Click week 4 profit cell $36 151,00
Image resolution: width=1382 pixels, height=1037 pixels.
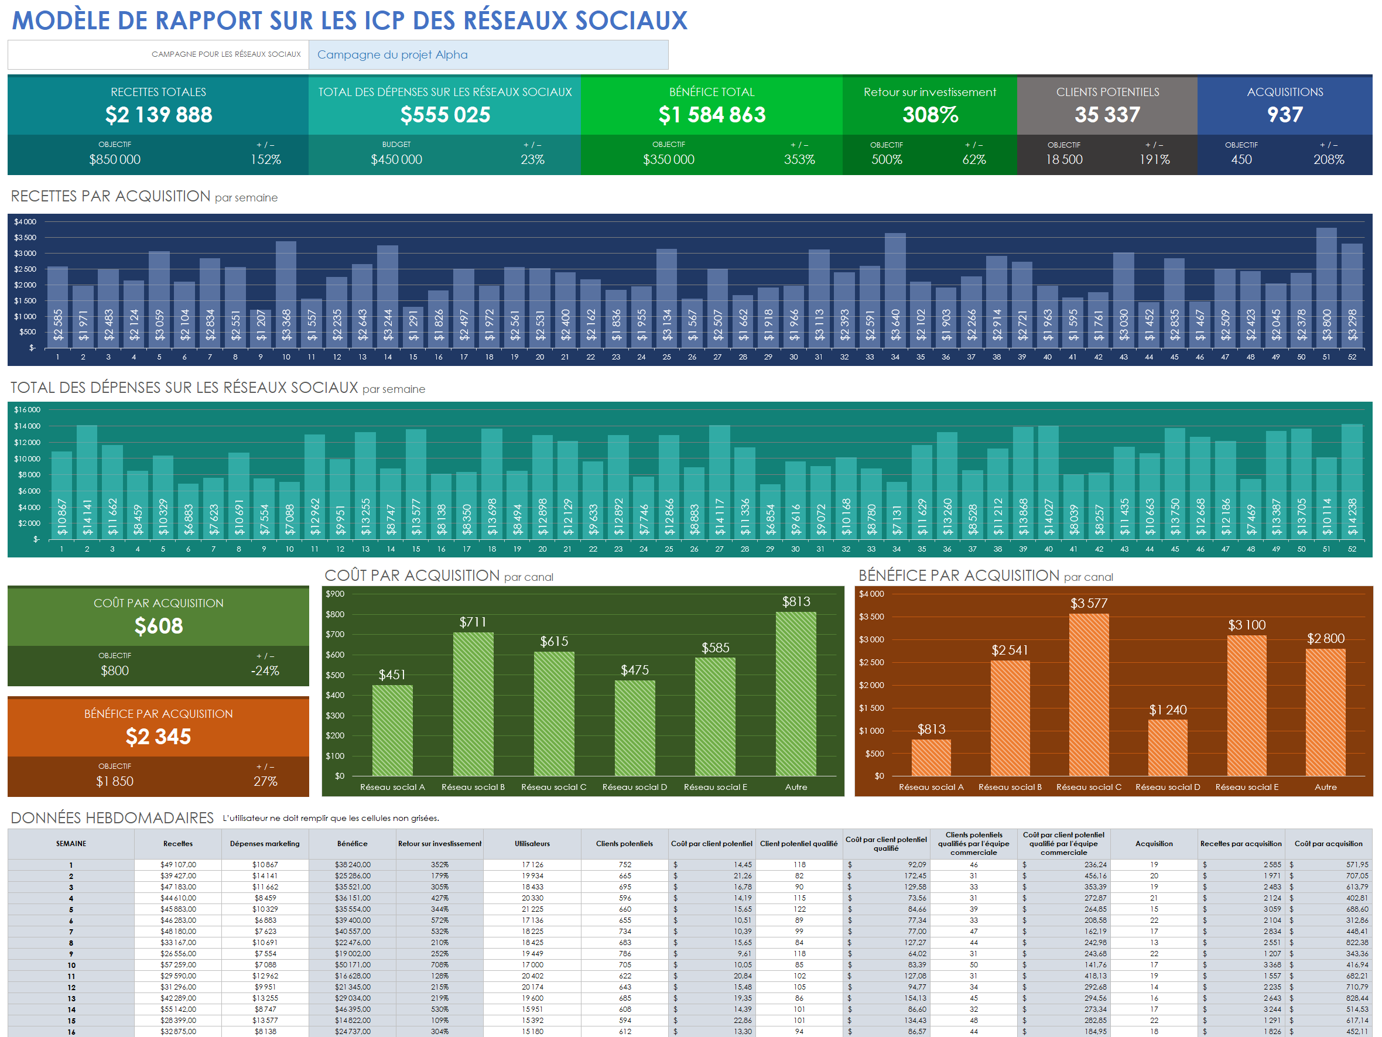tap(353, 898)
